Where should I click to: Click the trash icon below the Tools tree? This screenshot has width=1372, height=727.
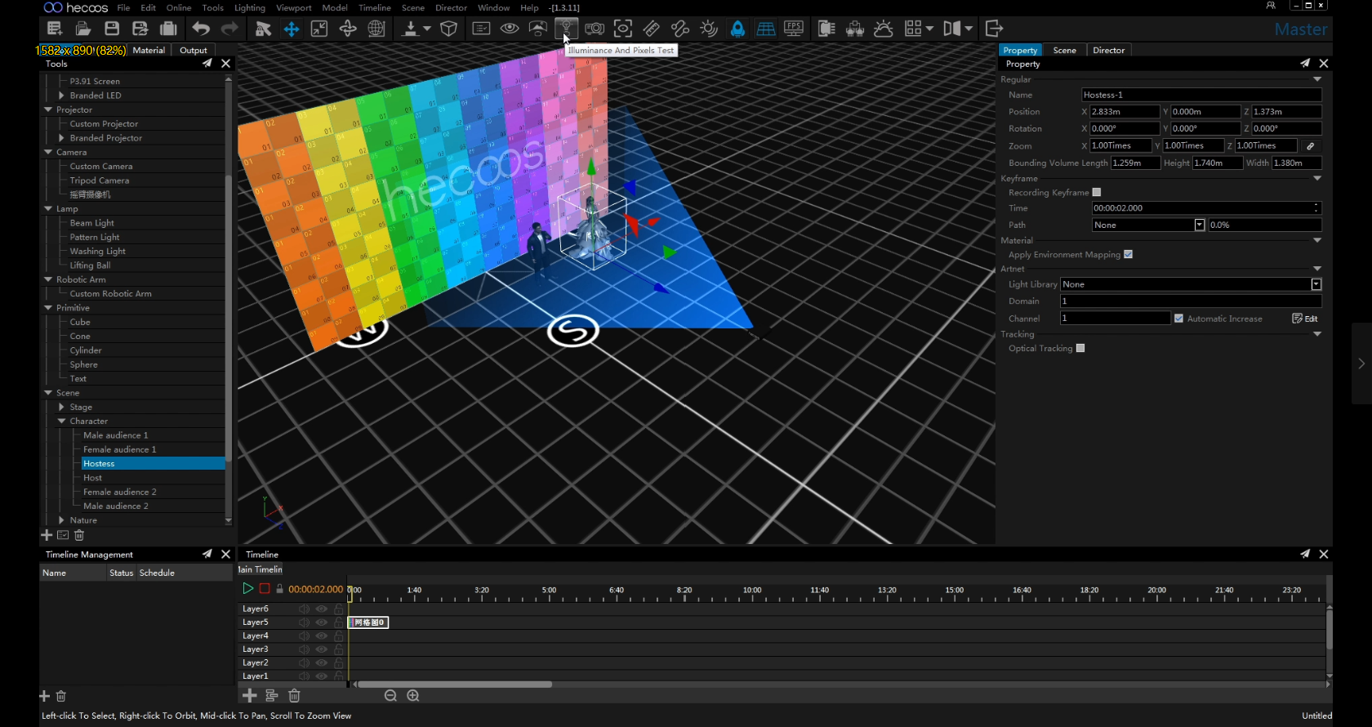point(79,535)
